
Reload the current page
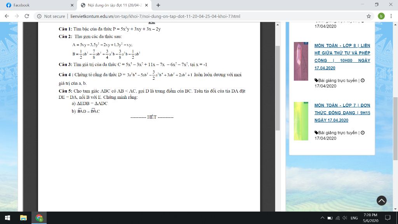[27, 16]
